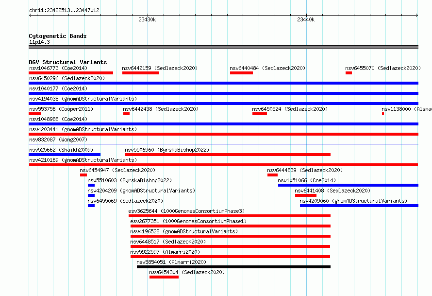Click the small blue nsv5510603 bar
Image resolution: width=432 pixels, height=296 pixels.
[x=91, y=185]
